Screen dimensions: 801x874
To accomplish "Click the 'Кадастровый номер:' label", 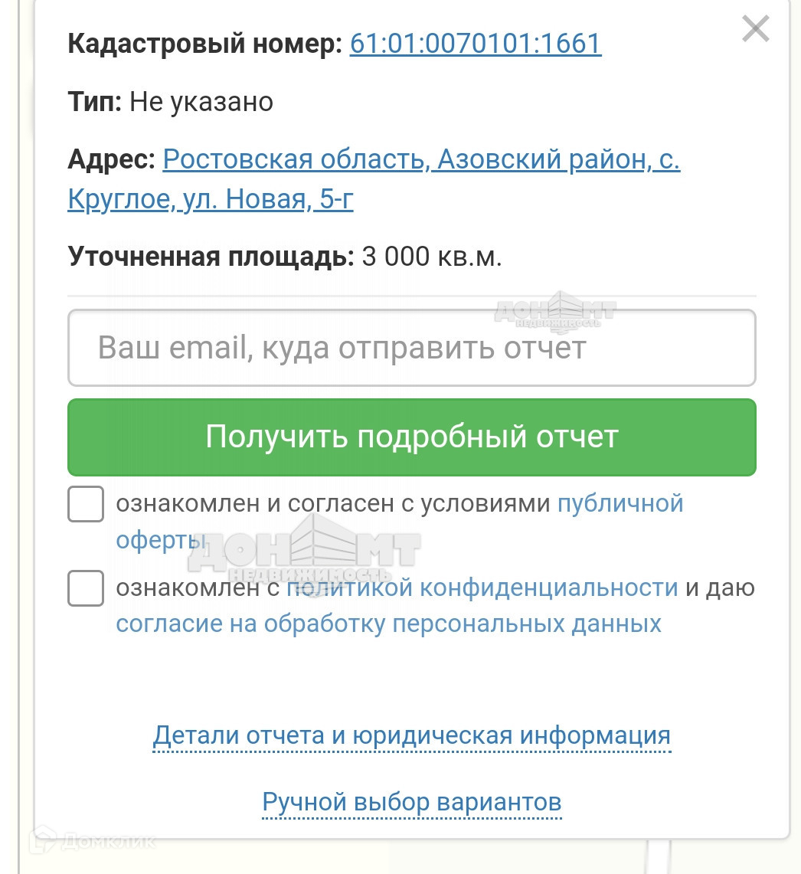I will (x=204, y=44).
